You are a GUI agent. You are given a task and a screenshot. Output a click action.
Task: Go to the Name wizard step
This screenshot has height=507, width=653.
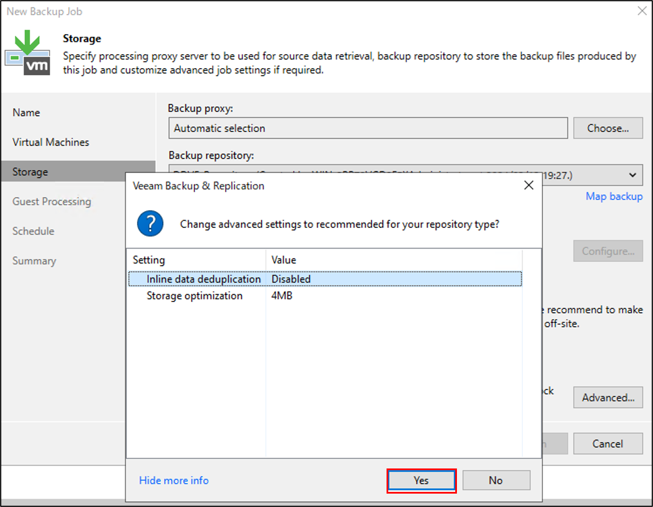coord(26,112)
